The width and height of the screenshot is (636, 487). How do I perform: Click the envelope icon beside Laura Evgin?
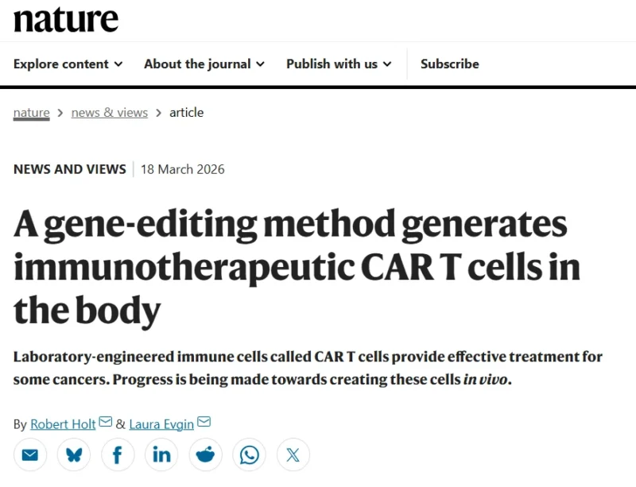point(204,423)
